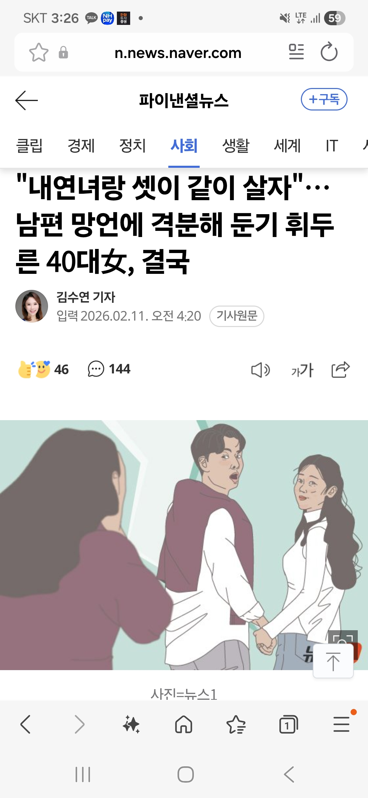This screenshot has height=798, width=368.
Task: Open the tabs switcher showing 1
Action: coord(288,724)
